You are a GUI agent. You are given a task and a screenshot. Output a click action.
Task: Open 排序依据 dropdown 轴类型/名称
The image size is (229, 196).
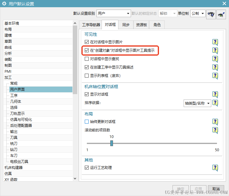coord(197,103)
